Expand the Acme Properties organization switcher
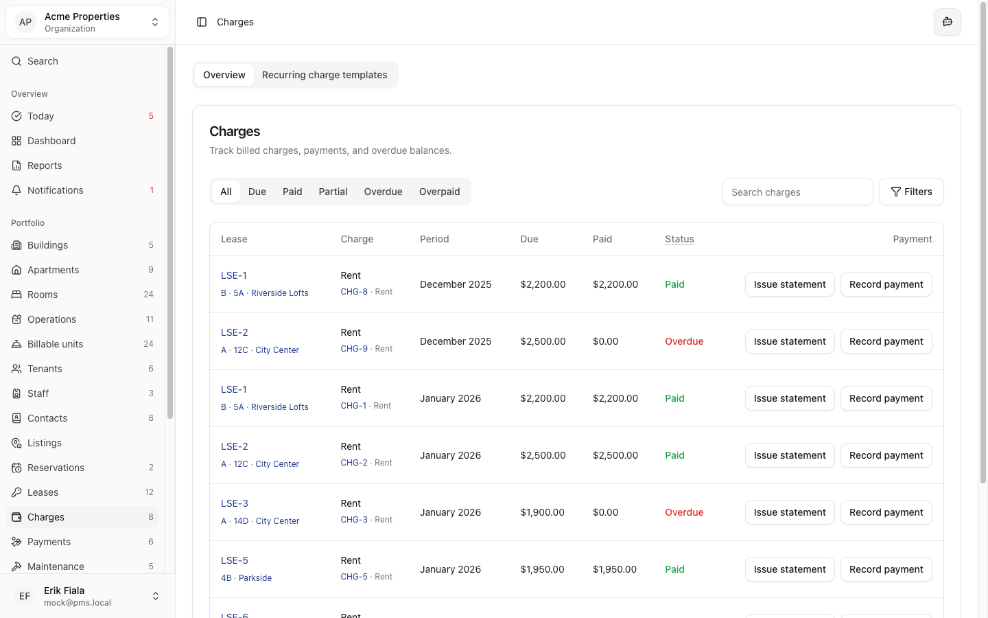This screenshot has height=618, width=988. click(87, 22)
